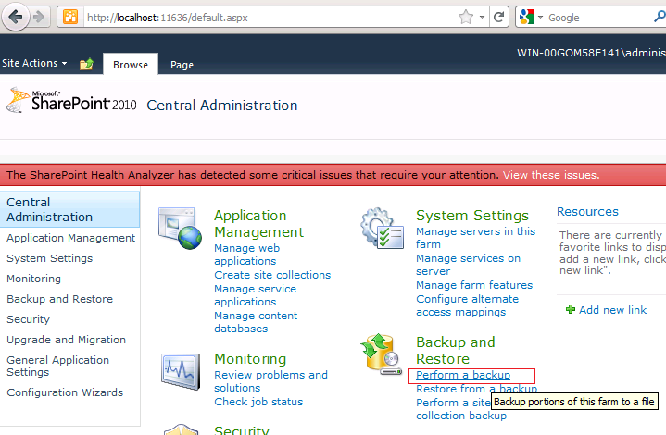Image resolution: width=666 pixels, height=435 pixels.
Task: Switch to the Browse ribbon tab
Action: click(131, 65)
